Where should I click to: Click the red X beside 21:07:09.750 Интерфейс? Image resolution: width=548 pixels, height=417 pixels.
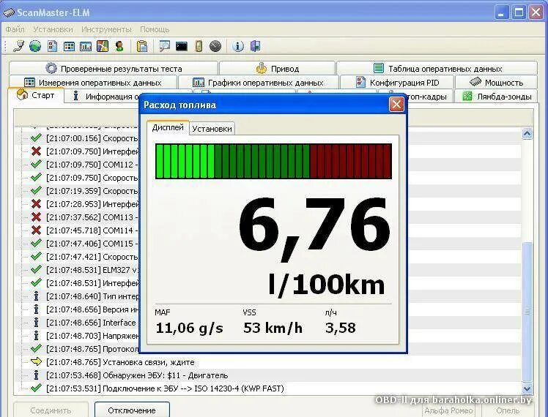click(x=36, y=151)
